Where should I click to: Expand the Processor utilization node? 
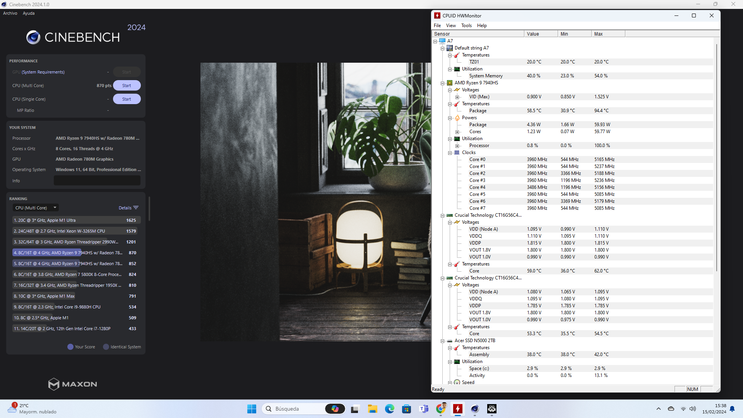(457, 146)
